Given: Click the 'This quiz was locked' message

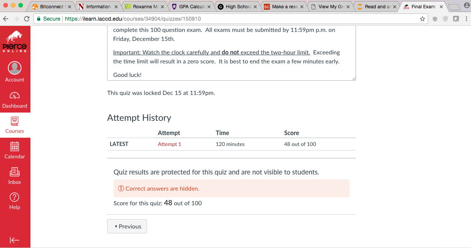Looking at the screenshot, I should [161, 93].
